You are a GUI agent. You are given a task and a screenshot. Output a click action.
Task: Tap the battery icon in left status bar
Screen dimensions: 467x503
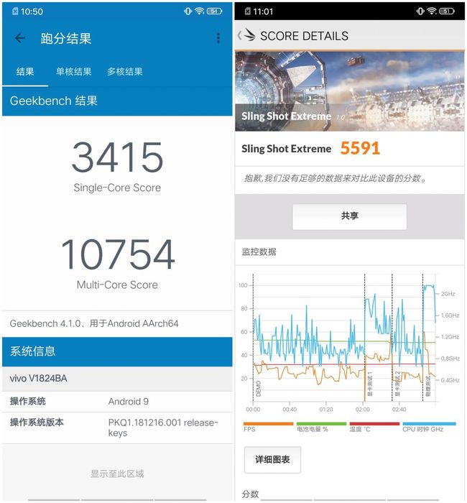(214, 11)
